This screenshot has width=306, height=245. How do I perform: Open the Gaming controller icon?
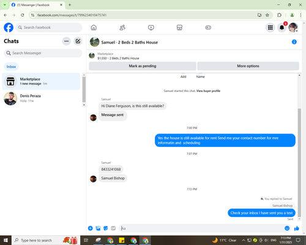(208, 28)
